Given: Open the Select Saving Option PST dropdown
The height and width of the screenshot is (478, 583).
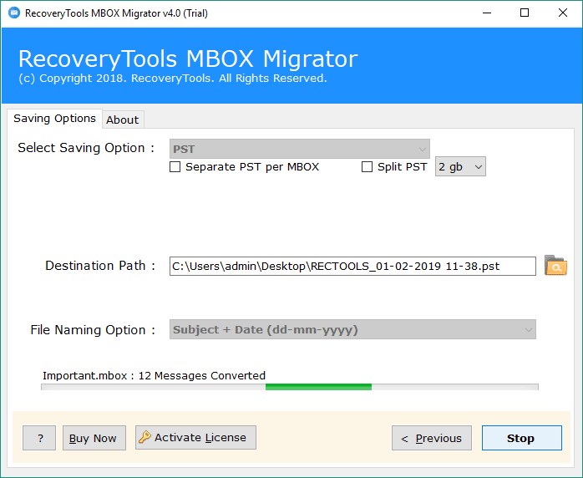Looking at the screenshot, I should tap(300, 149).
